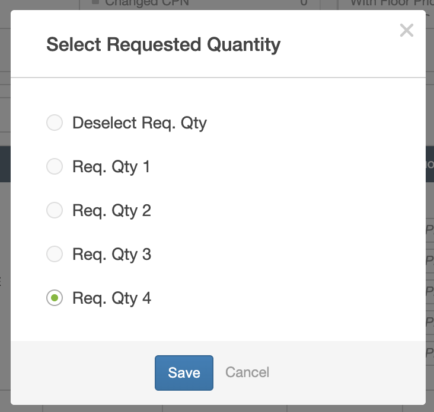Click the dimmed "With Floor" text behind dialog
Image resolution: width=434 pixels, height=412 pixels.
coord(379,4)
